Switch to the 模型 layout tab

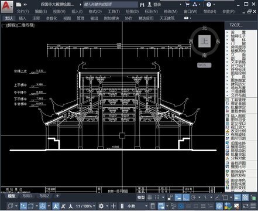coord(12,196)
